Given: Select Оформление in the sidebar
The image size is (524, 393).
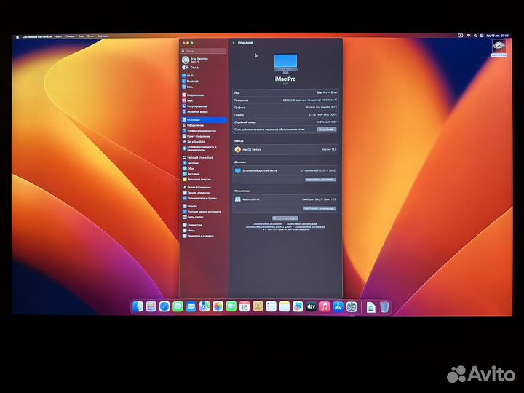Looking at the screenshot, I should pos(193,125).
